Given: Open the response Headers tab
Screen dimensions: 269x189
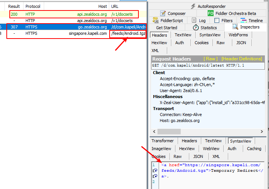Looking at the screenshot, I should (x=189, y=141).
